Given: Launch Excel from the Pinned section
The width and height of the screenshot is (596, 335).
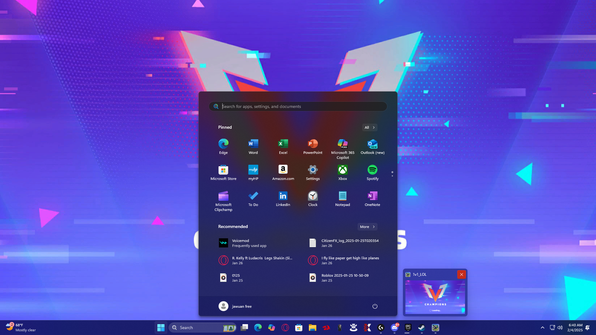Looking at the screenshot, I should (x=283, y=146).
